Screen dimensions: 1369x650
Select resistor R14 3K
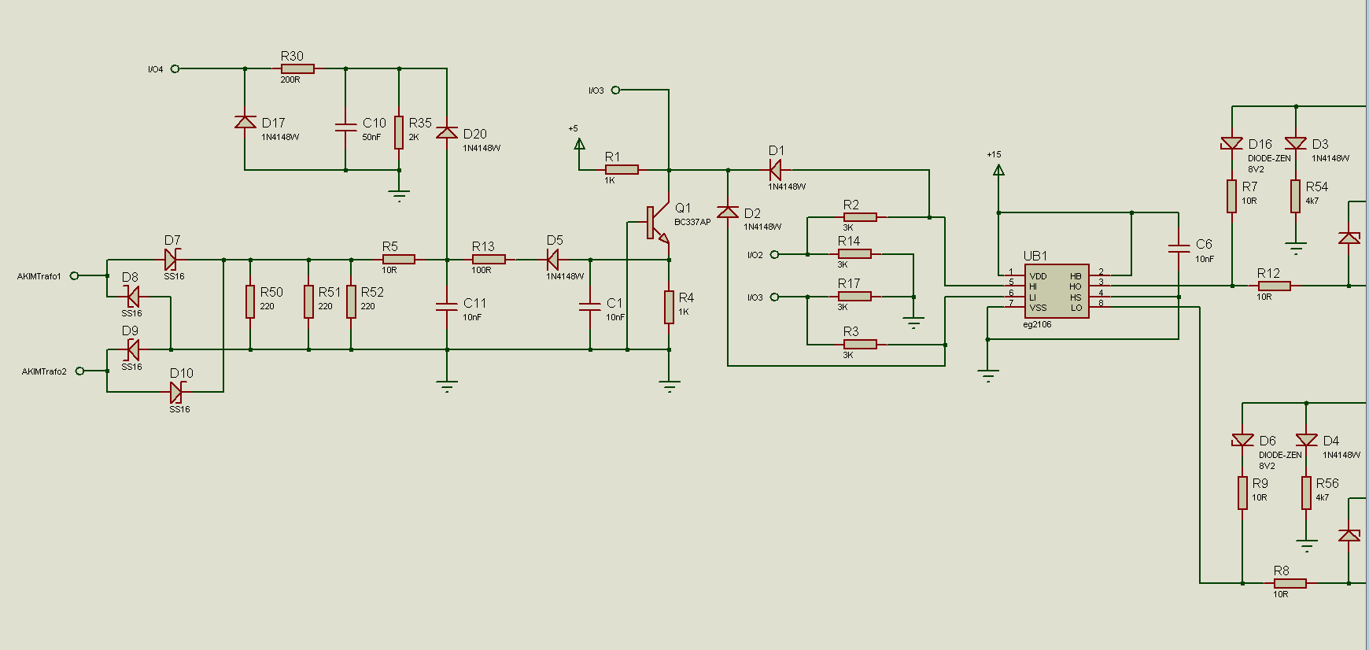[854, 253]
